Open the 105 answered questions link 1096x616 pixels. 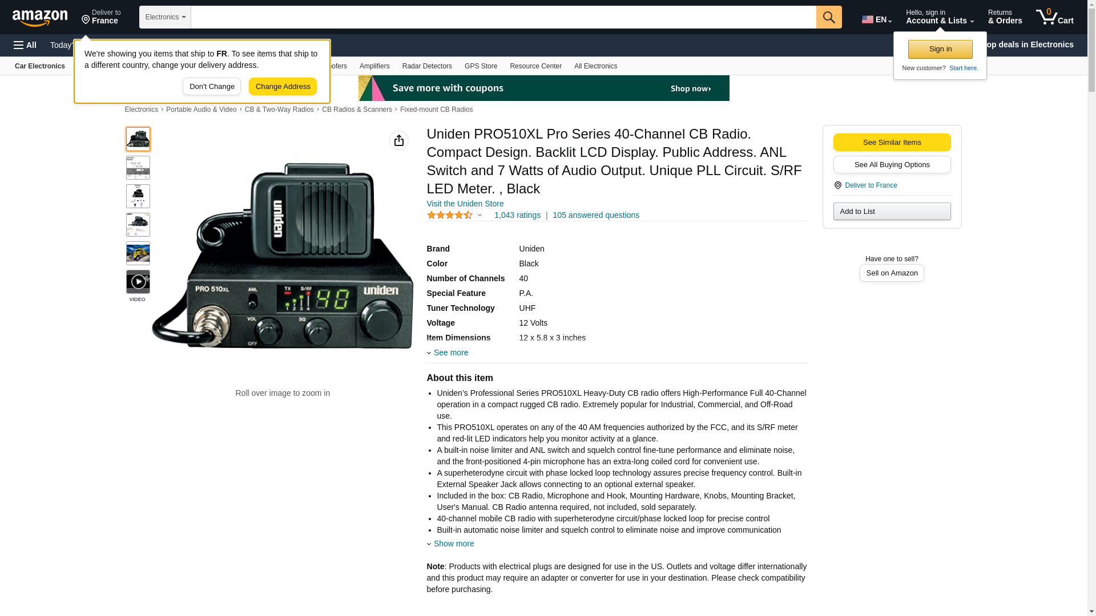click(x=595, y=215)
